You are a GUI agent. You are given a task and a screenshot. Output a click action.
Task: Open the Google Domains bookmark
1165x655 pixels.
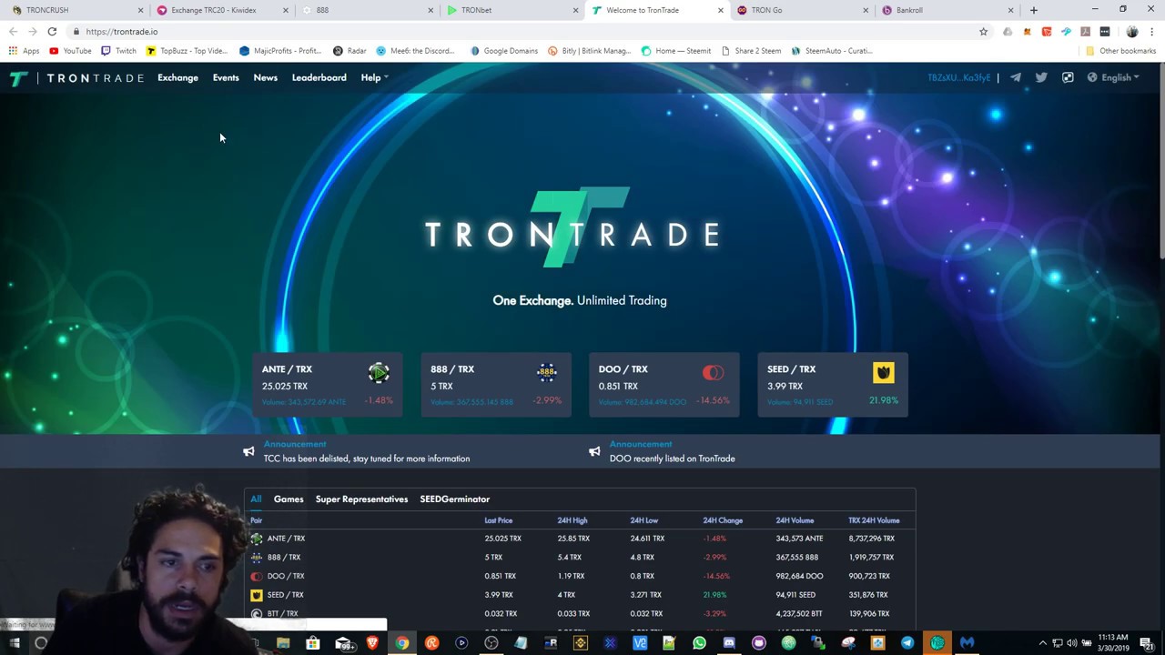click(504, 51)
